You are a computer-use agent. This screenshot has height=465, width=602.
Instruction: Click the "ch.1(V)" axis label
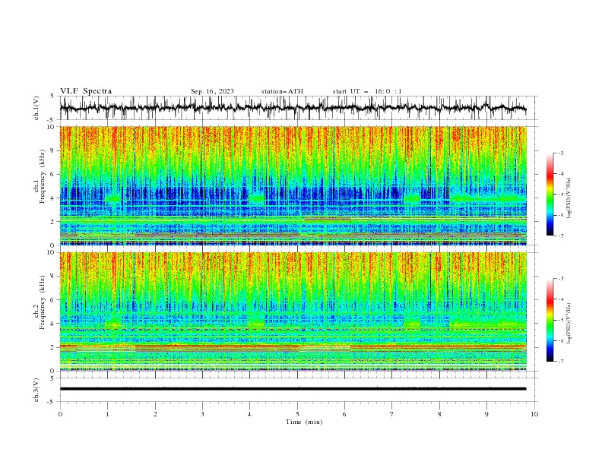(x=36, y=108)
